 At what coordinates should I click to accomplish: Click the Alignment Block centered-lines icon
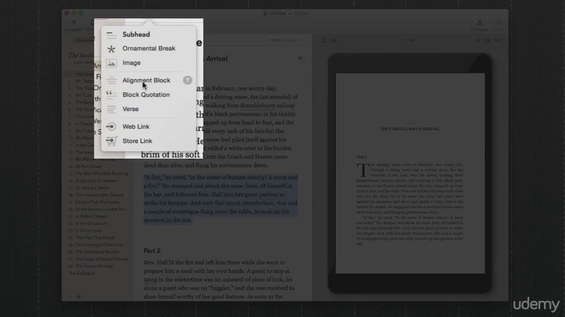112,81
